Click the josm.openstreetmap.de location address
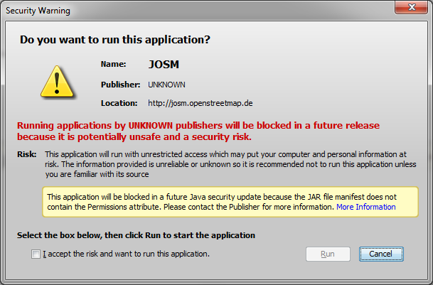 pyautogui.click(x=201, y=103)
